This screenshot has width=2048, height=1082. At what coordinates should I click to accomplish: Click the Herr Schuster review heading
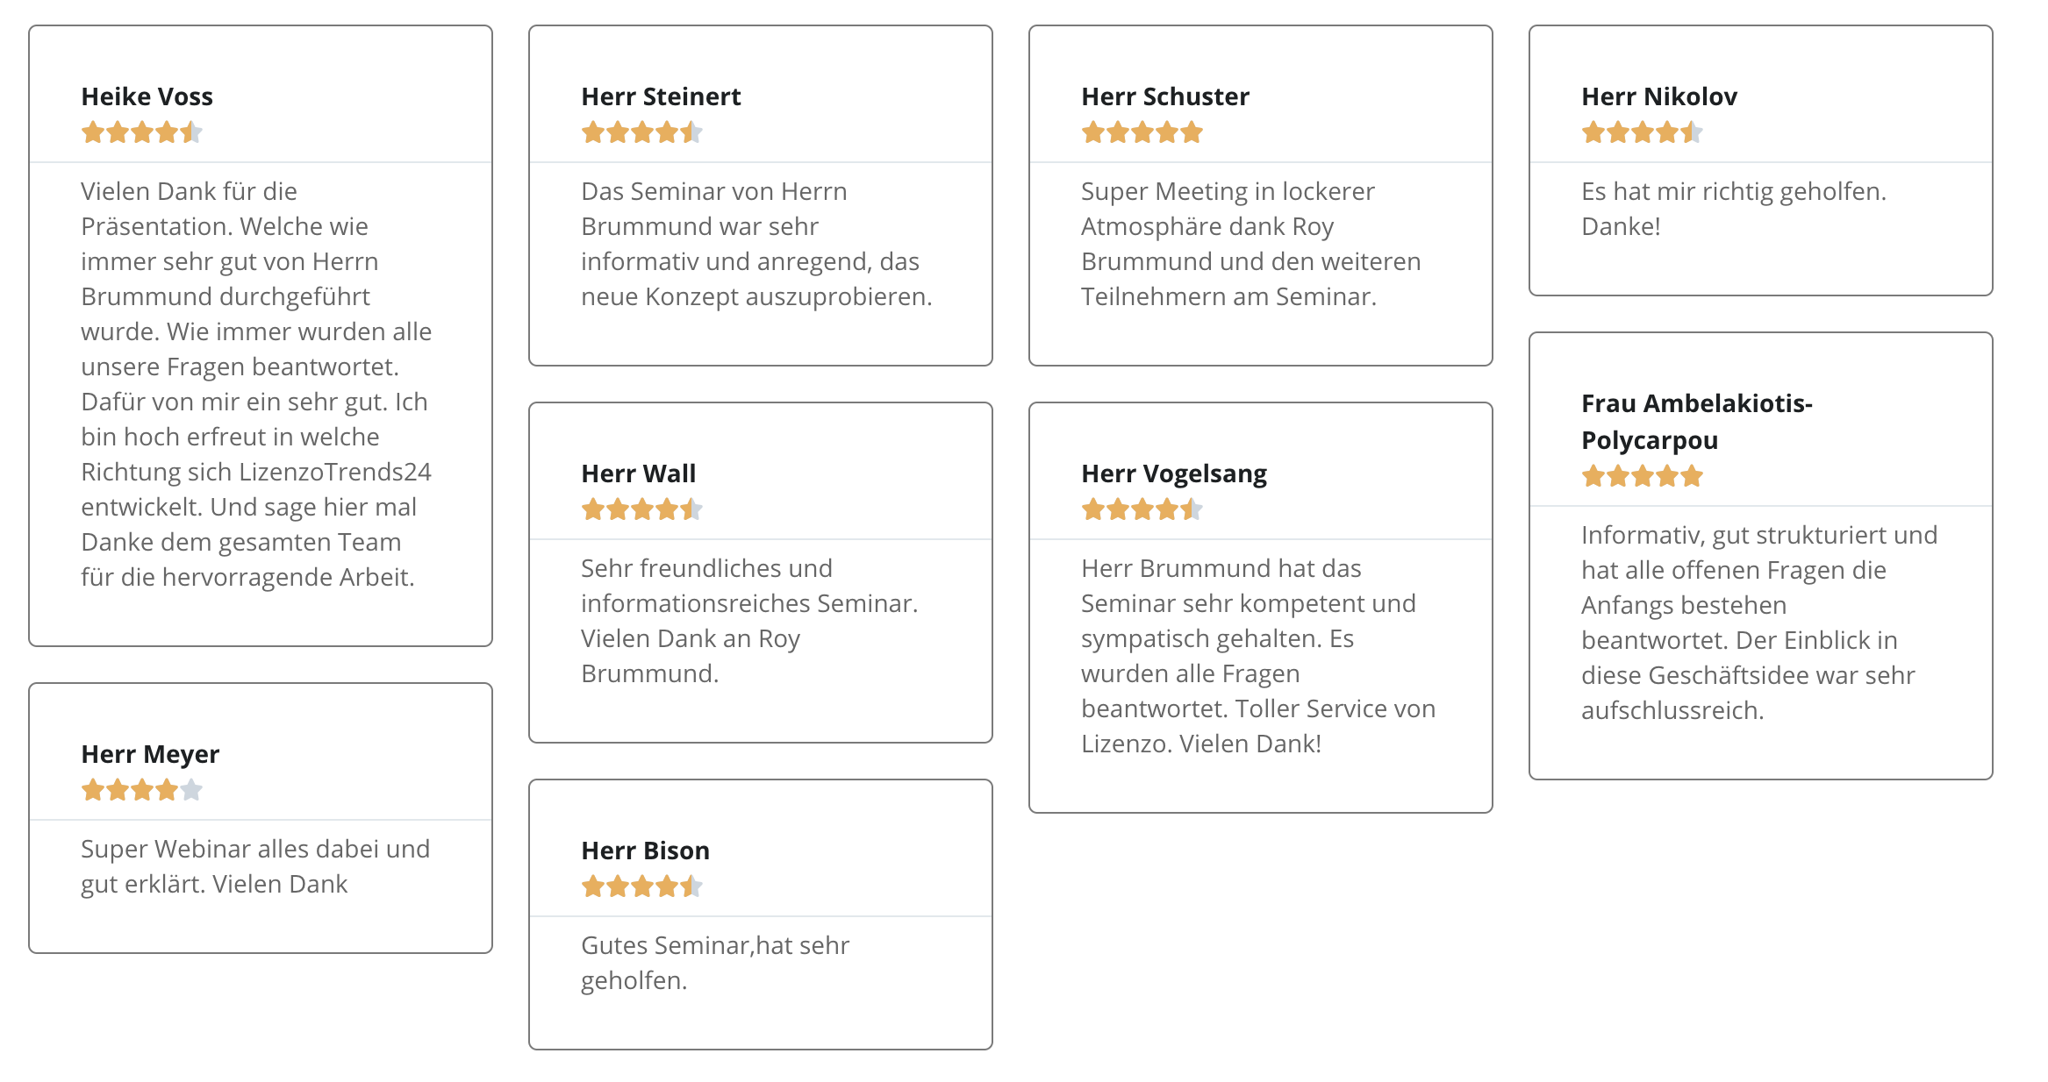[x=1165, y=96]
